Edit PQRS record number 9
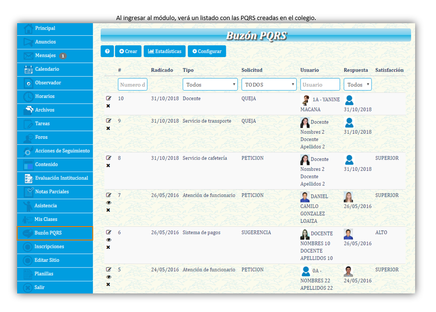This screenshot has height=312, width=436. coord(109,121)
